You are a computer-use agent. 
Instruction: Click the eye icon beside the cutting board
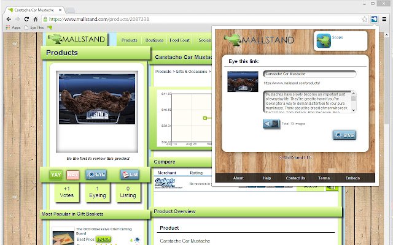pyautogui.click(x=136, y=240)
